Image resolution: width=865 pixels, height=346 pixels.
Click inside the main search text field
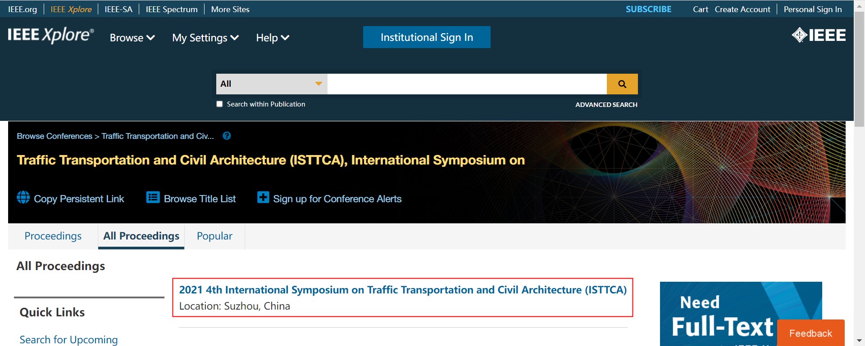tap(467, 84)
